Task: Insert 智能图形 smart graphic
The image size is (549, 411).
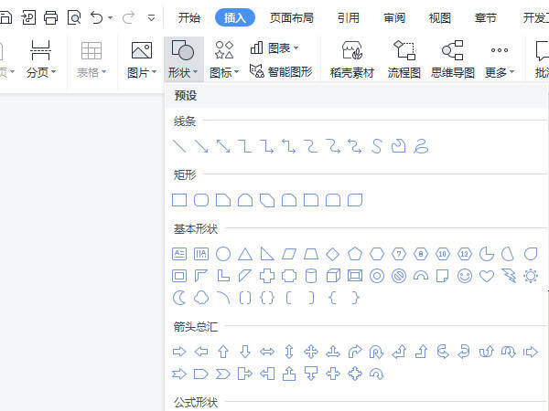Action: (x=281, y=71)
